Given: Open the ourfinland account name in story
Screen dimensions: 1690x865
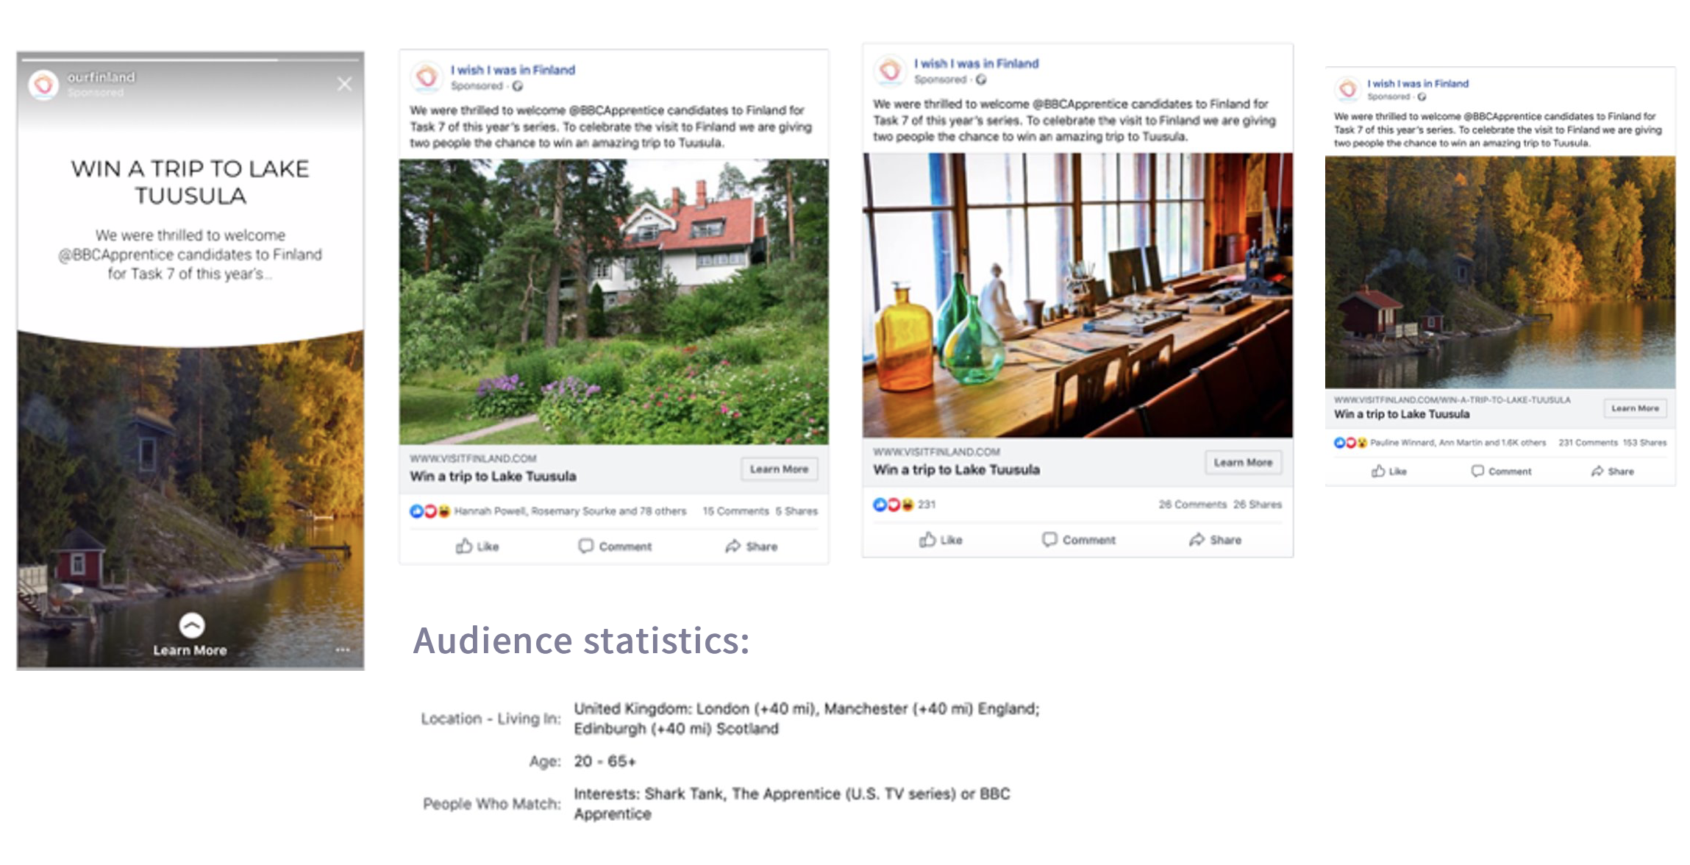Looking at the screenshot, I should click(x=101, y=76).
